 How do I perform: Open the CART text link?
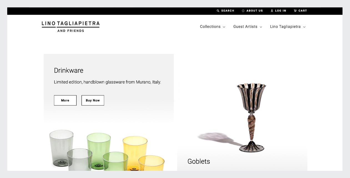point(303,11)
